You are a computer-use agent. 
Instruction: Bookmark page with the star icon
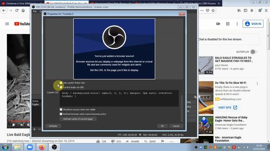(x=213, y=10)
